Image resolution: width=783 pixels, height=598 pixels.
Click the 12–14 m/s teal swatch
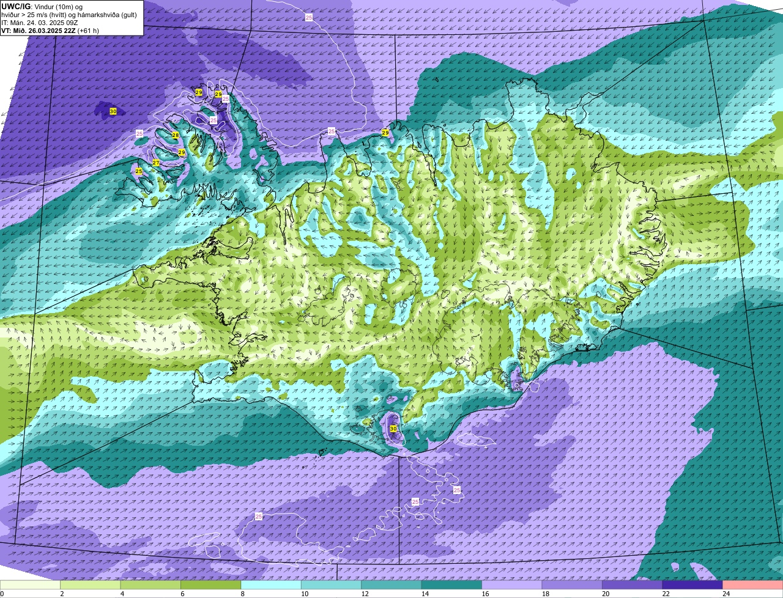coord(391,585)
